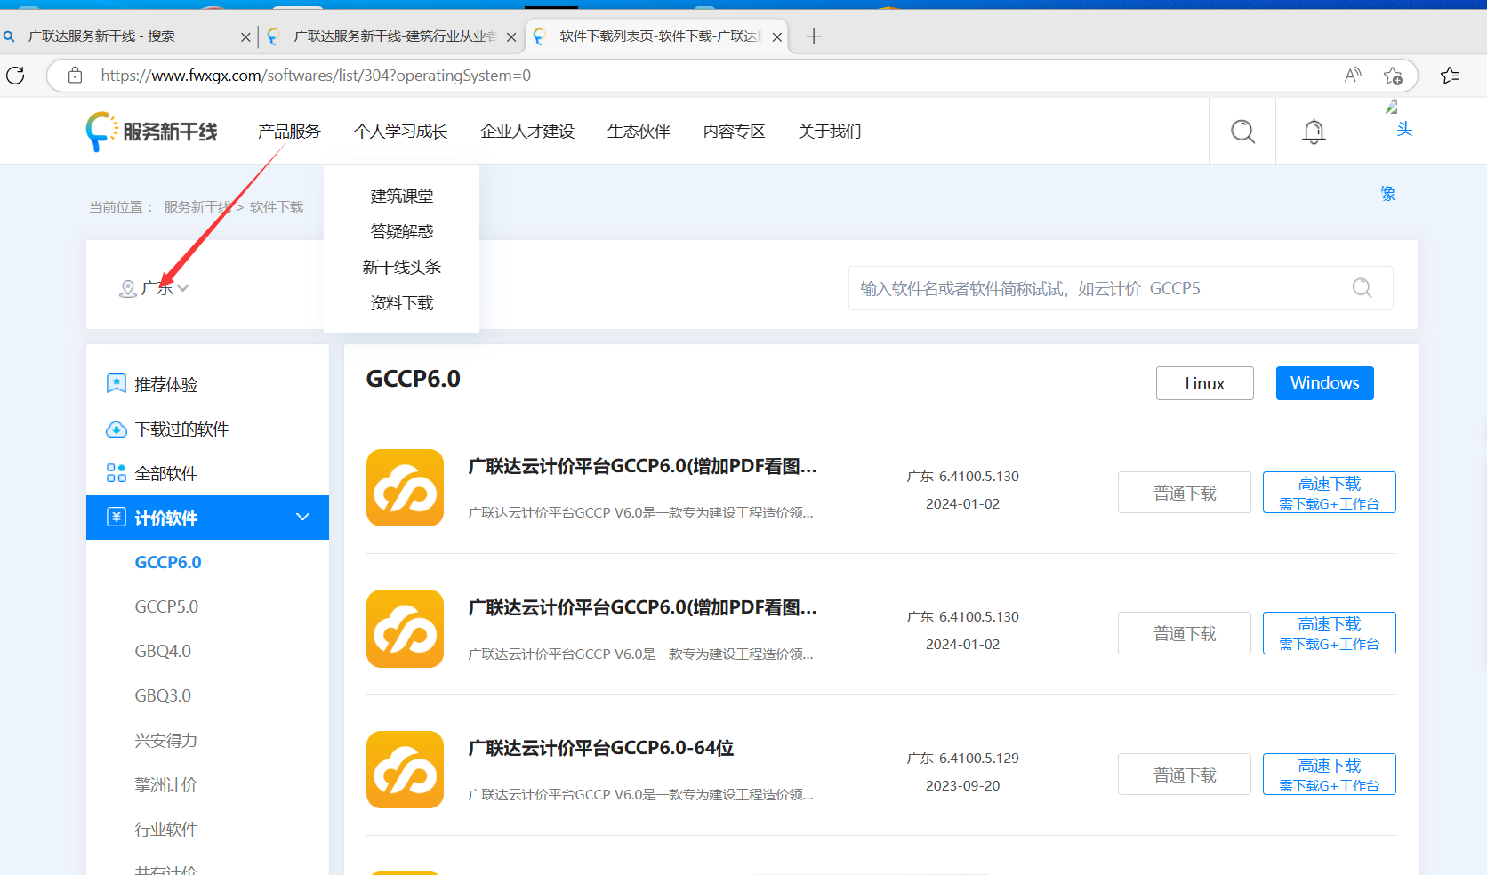Add this page to favorites star icon
This screenshot has height=875, width=1487.
tap(1393, 76)
